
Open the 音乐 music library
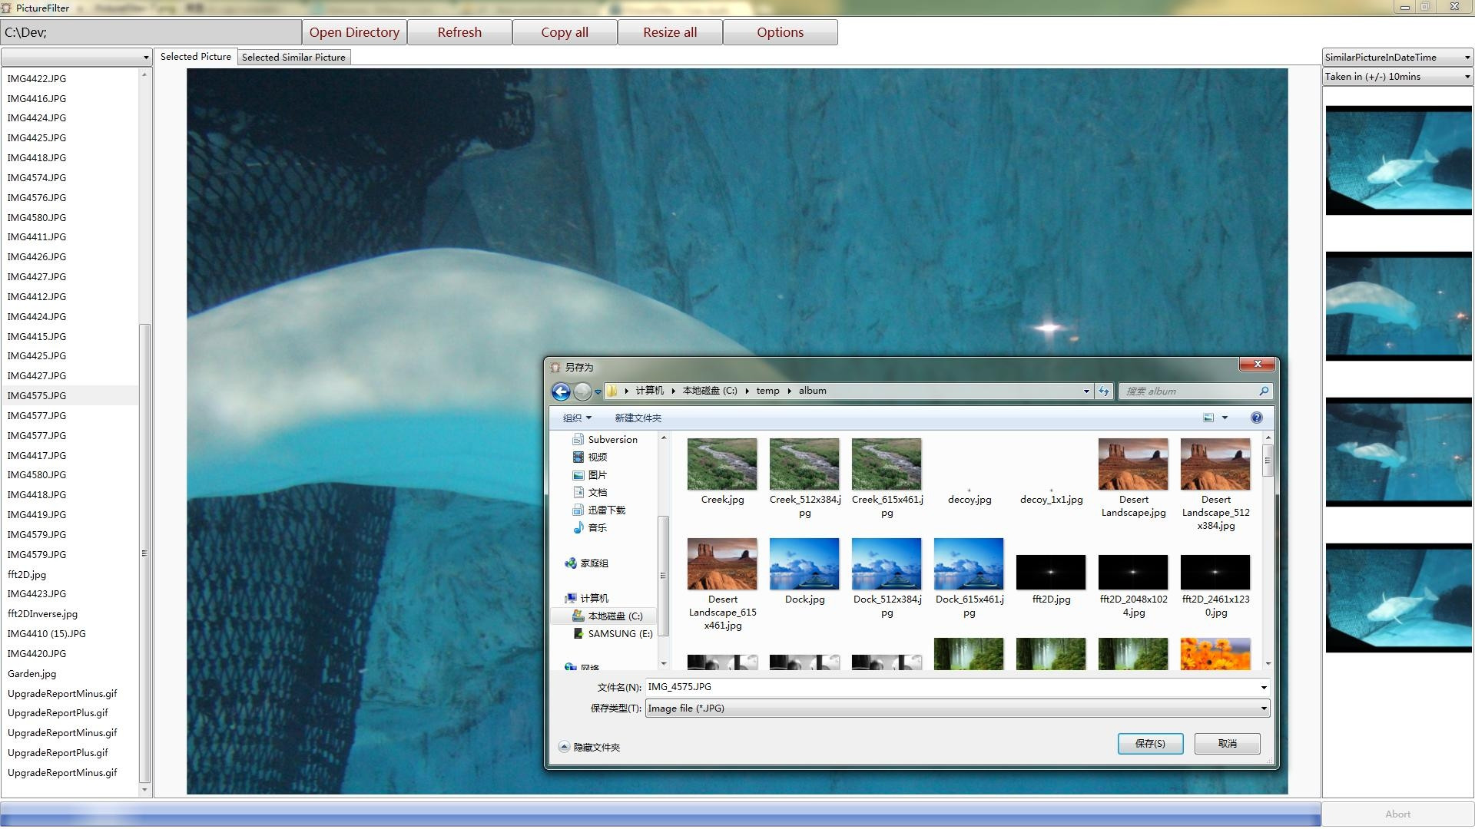point(597,528)
